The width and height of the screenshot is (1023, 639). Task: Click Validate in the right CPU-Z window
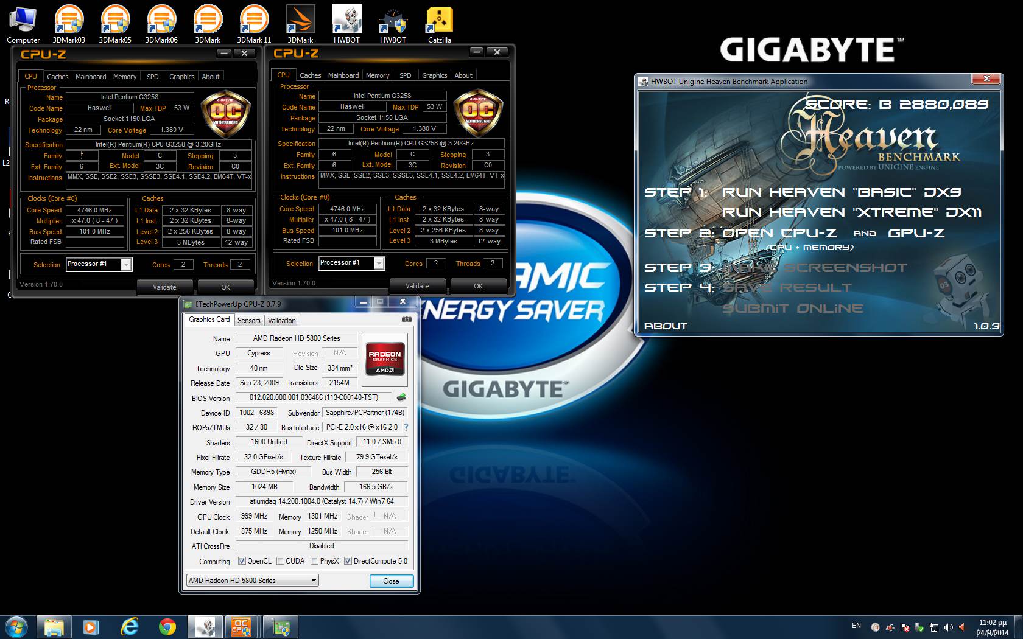[417, 286]
